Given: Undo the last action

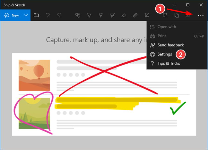Looking at the screenshot, I should (x=48, y=15).
